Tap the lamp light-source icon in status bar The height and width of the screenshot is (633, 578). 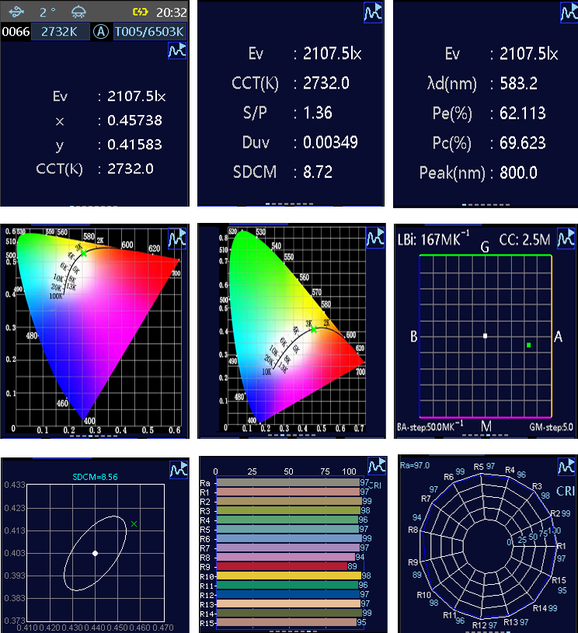pyautogui.click(x=79, y=12)
